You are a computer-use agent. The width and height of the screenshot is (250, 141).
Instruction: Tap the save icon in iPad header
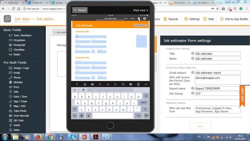tap(139, 18)
